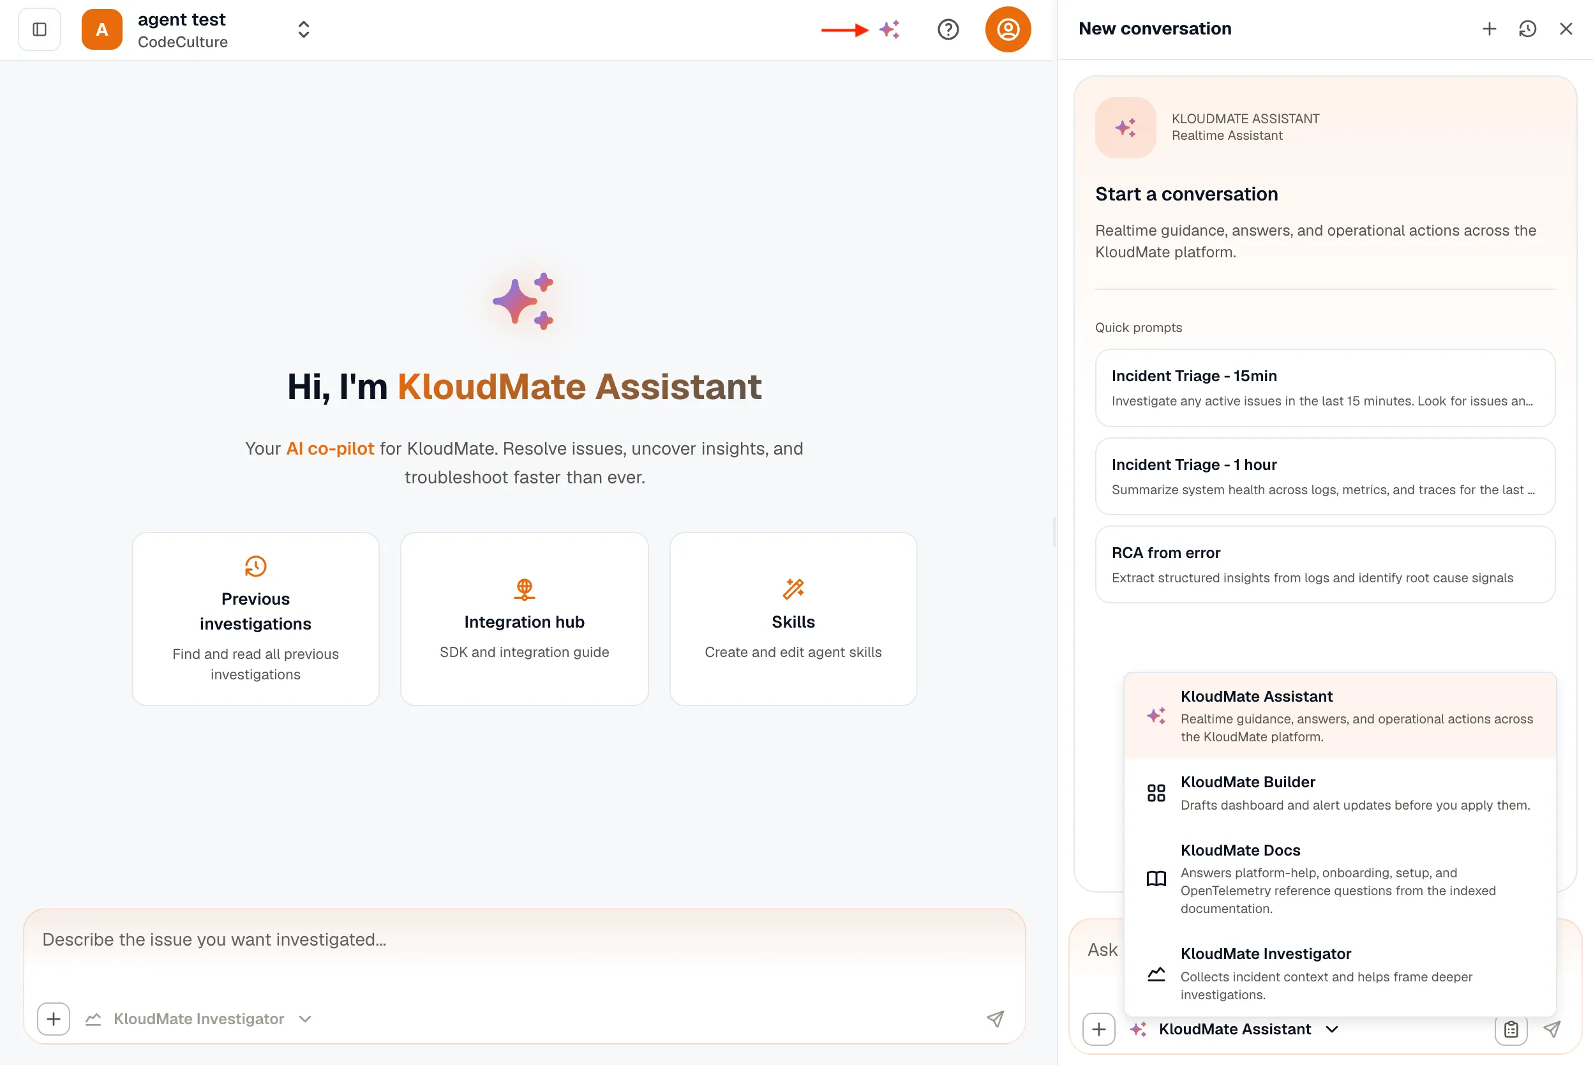Viewport: 1593px width, 1065px height.
Task: Open the user profile avatar
Action: [x=1008, y=29]
